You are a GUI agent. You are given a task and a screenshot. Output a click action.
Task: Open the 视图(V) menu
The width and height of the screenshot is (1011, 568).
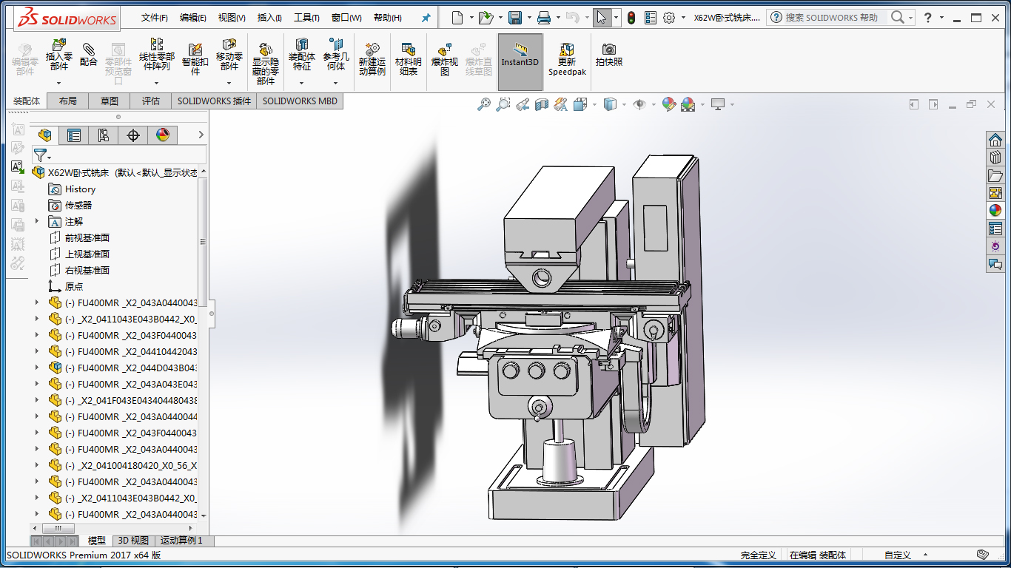coord(232,18)
